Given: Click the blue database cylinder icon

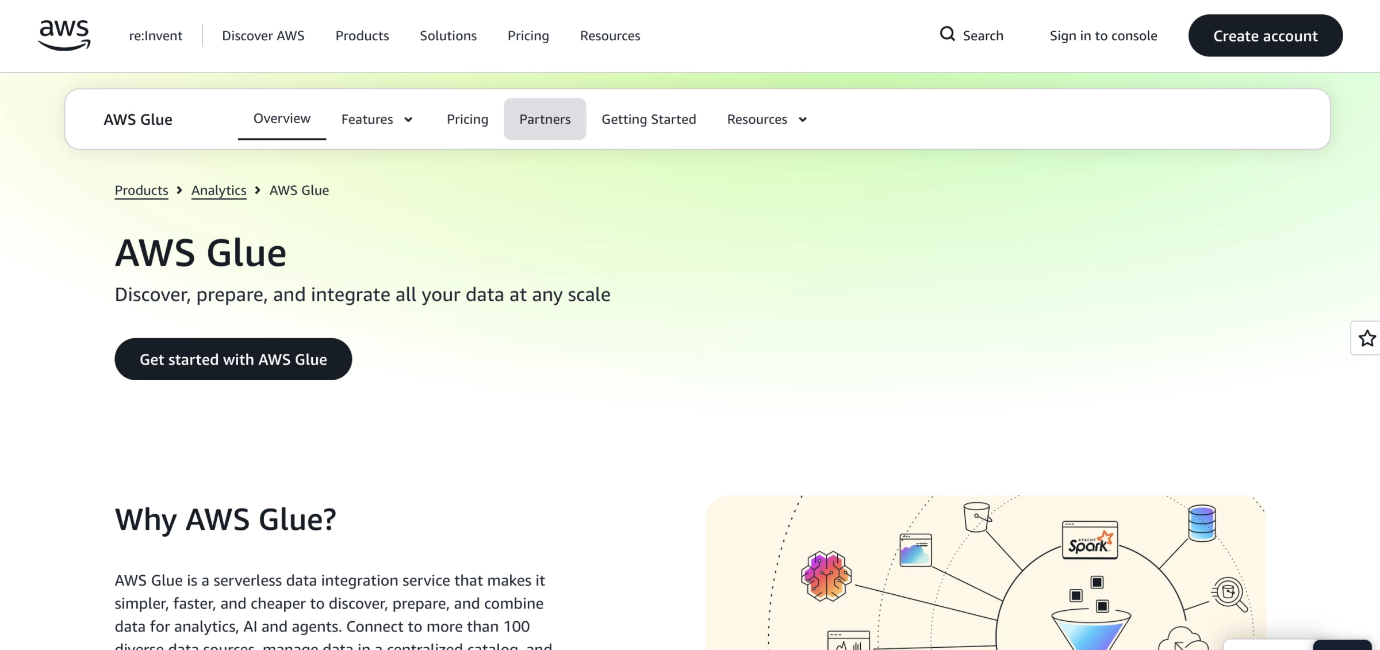Looking at the screenshot, I should click(1202, 523).
